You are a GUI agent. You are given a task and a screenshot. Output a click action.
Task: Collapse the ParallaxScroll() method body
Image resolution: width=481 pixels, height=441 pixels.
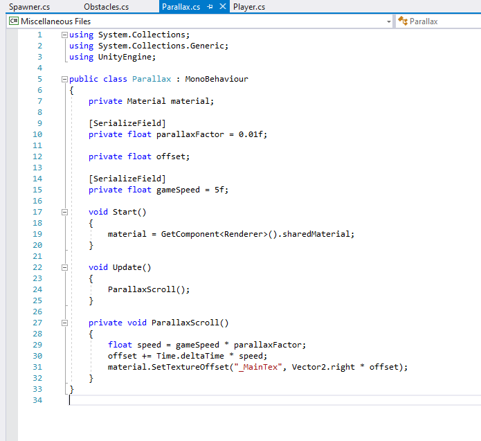[x=64, y=323]
